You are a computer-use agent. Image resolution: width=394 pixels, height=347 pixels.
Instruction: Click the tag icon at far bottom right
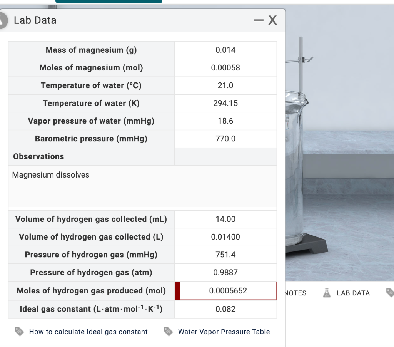pyautogui.click(x=390, y=293)
